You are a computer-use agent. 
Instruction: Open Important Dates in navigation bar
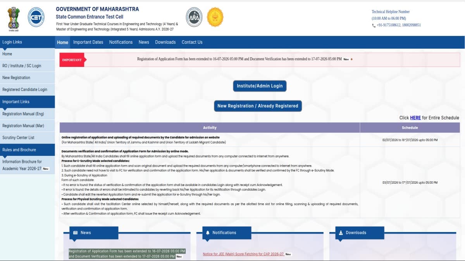(x=88, y=42)
